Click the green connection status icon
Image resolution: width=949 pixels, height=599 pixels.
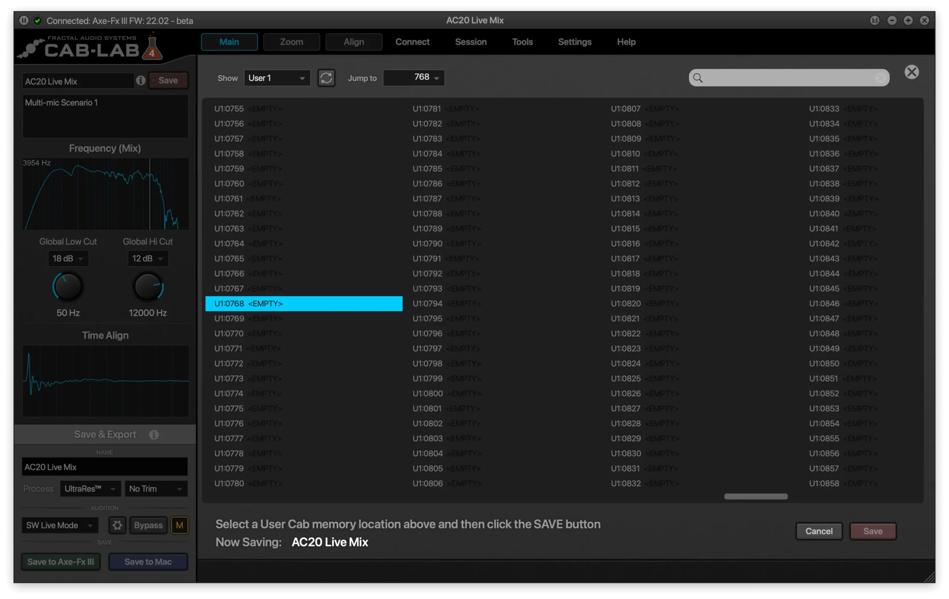(x=38, y=20)
